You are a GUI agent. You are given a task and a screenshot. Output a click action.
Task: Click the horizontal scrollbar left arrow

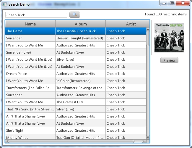(7, 141)
